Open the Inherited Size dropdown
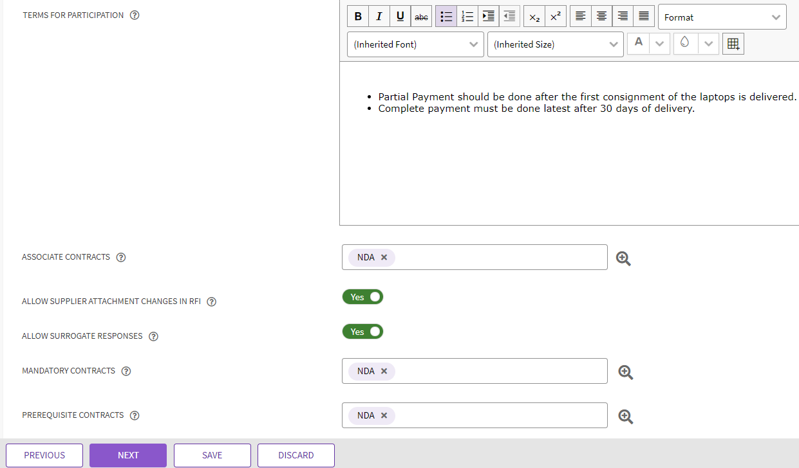This screenshot has width=799, height=468. coord(555,44)
